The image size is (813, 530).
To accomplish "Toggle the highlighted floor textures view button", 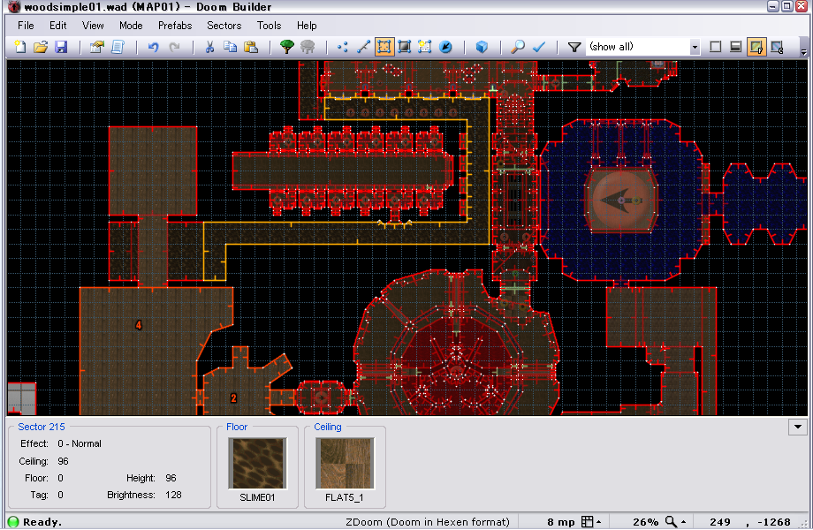I will 756,47.
